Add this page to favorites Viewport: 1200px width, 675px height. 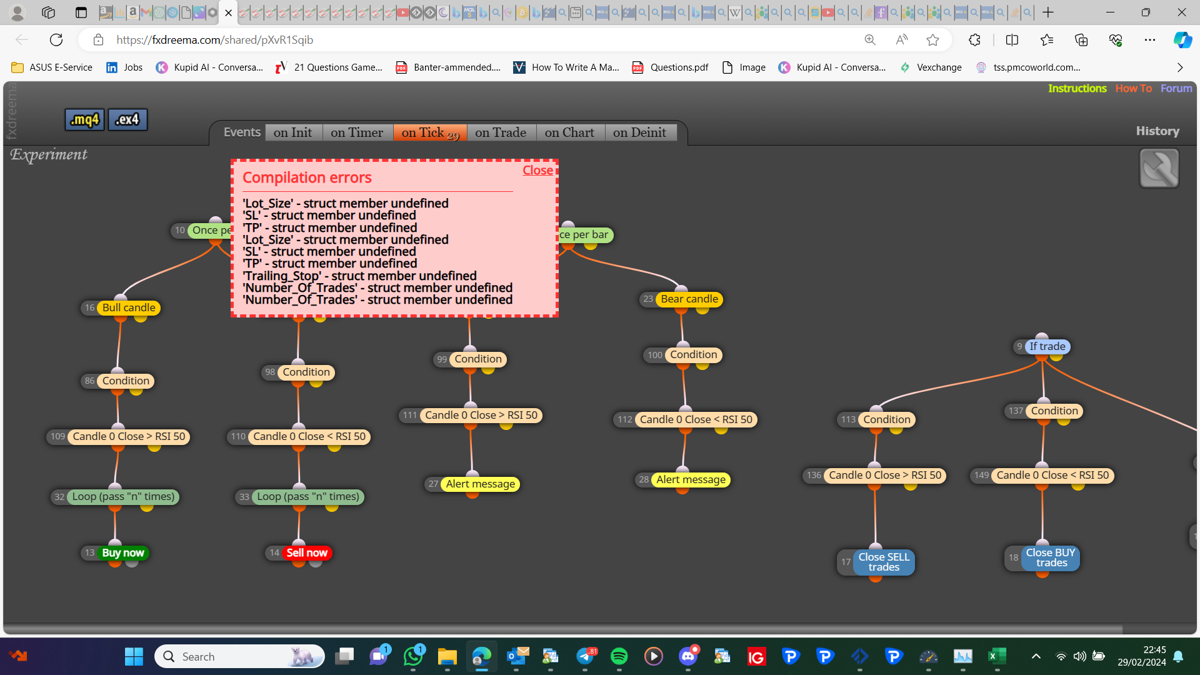coord(932,40)
